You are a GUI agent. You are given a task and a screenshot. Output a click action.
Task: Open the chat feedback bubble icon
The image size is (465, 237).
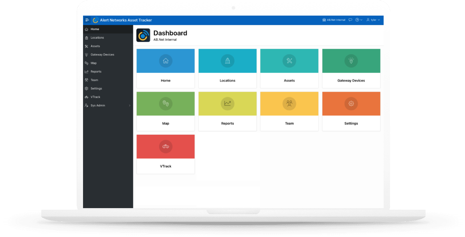[x=350, y=20]
